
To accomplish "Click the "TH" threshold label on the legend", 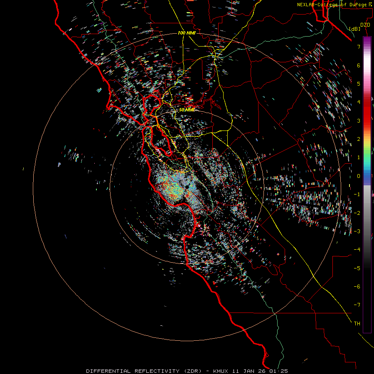I will click(x=357, y=324).
